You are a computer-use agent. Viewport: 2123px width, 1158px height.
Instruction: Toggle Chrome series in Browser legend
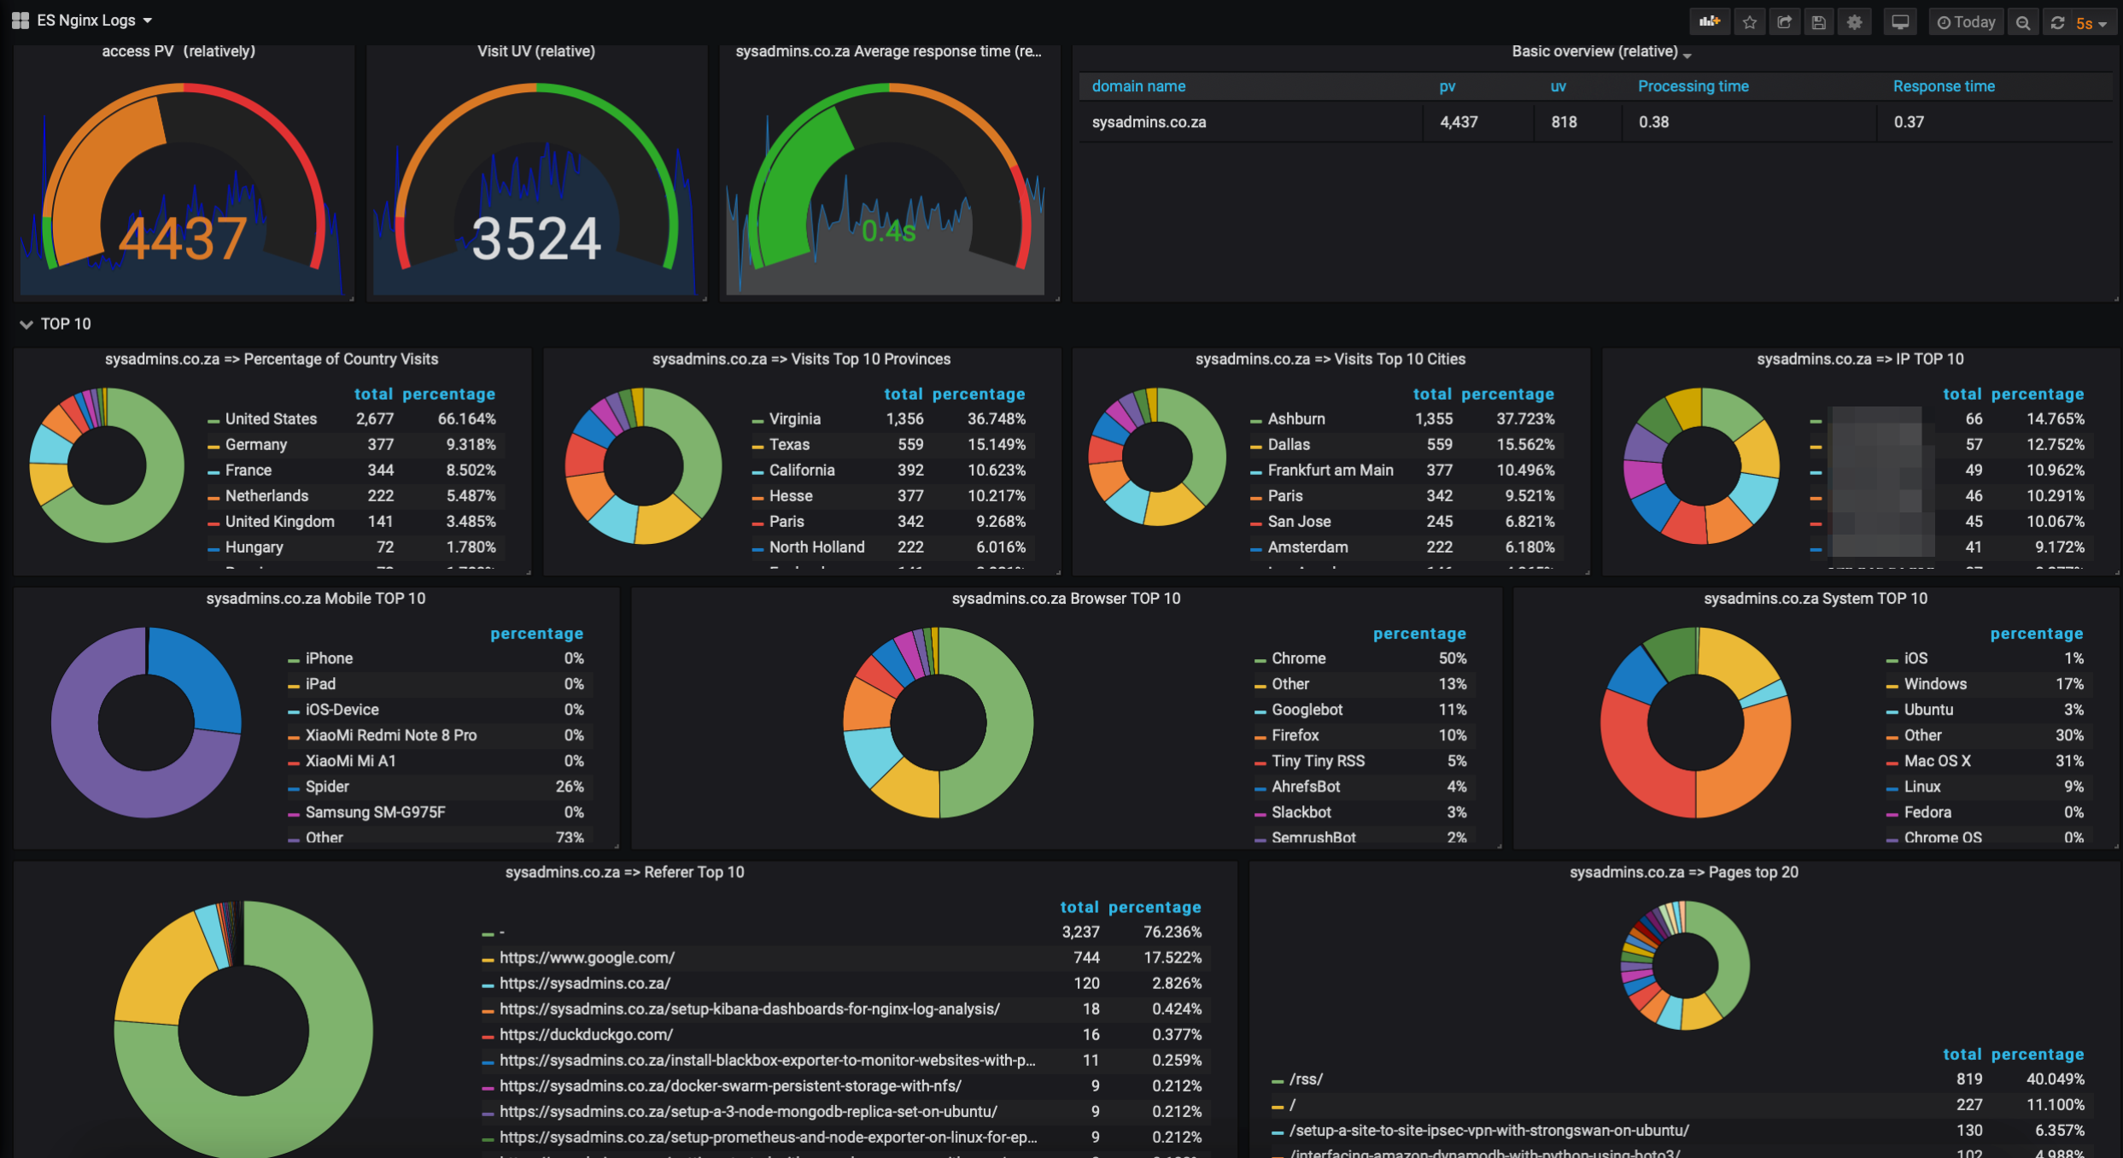point(1298,658)
